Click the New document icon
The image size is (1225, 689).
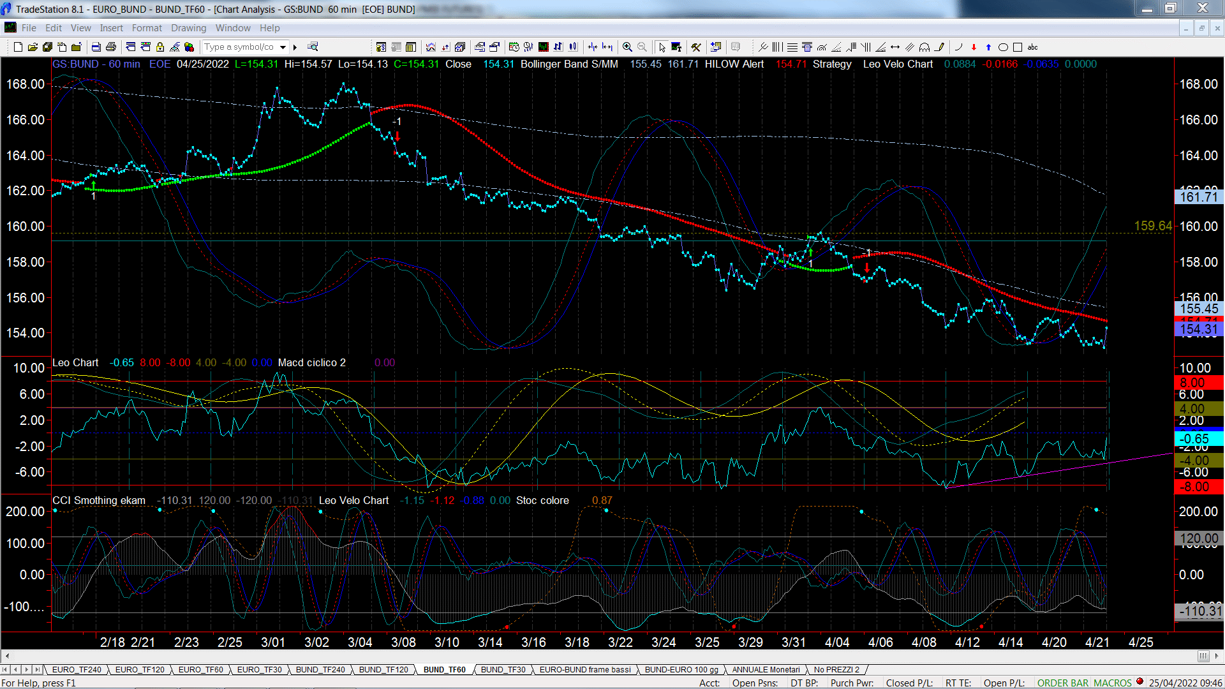[18, 47]
